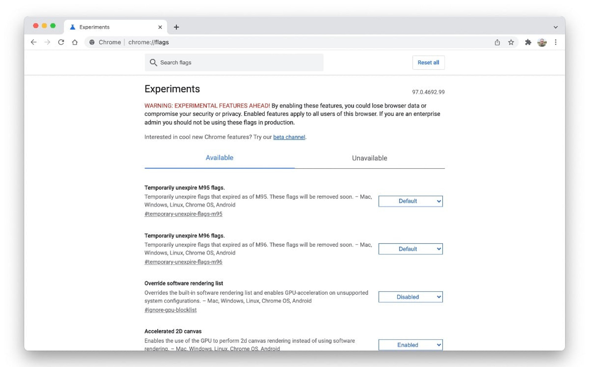Reload the chrome://flags page
The height and width of the screenshot is (367, 589).
point(61,42)
